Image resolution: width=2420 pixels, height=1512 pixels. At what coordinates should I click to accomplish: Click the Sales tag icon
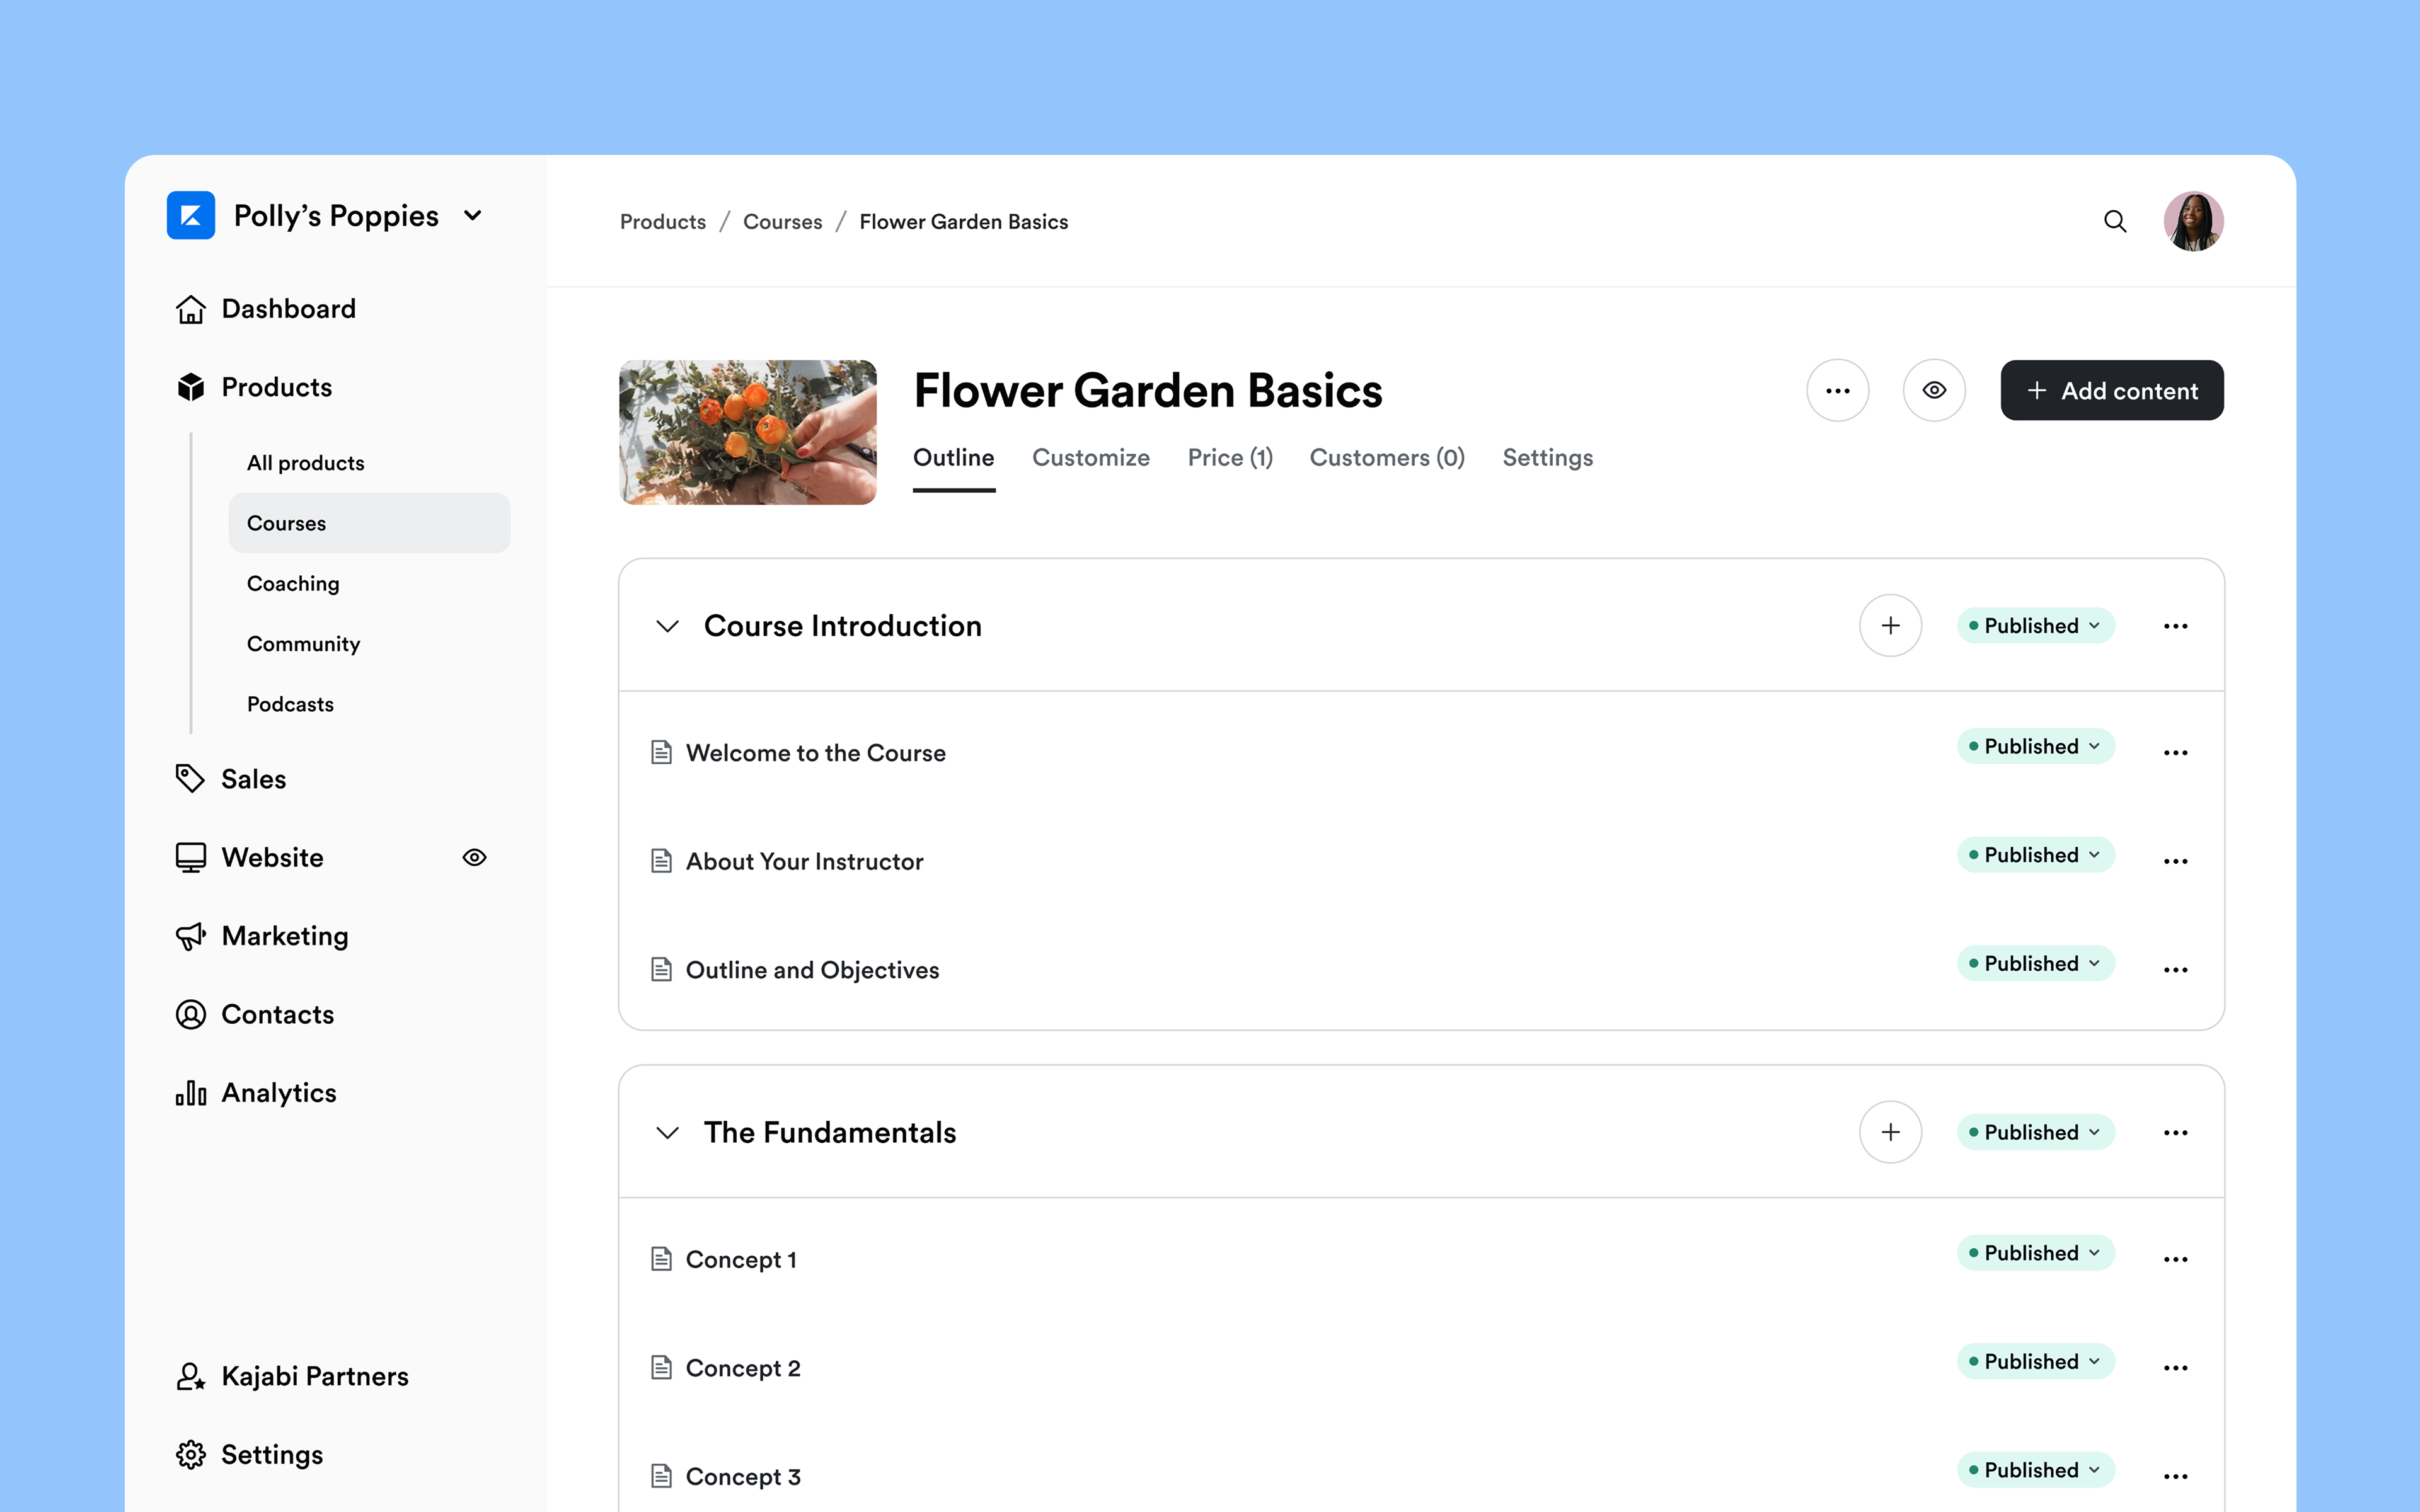coord(190,778)
